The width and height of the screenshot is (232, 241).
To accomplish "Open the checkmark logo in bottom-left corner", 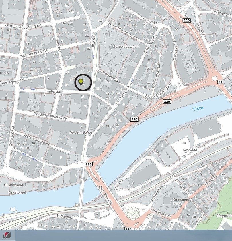I will [x=7, y=235].
